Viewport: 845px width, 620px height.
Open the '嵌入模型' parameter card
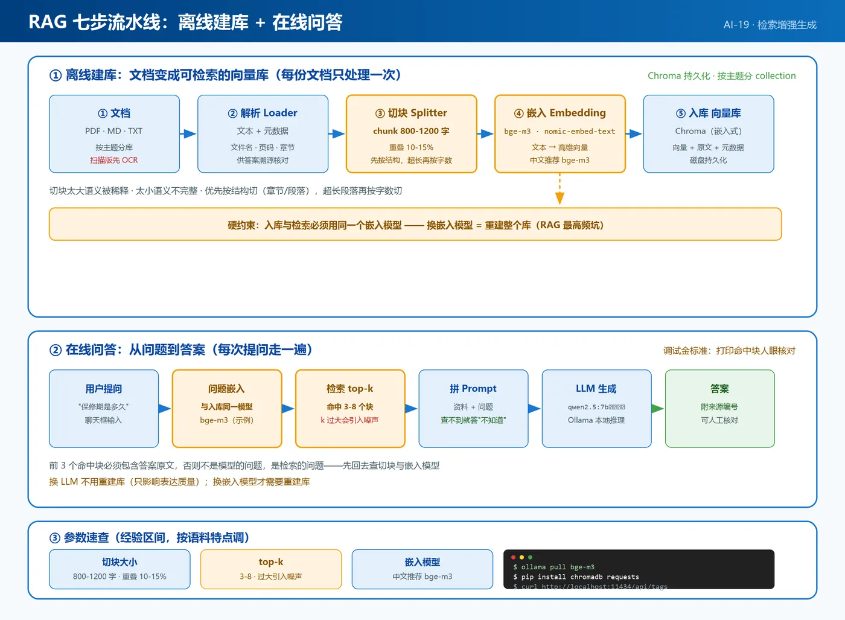click(x=422, y=569)
